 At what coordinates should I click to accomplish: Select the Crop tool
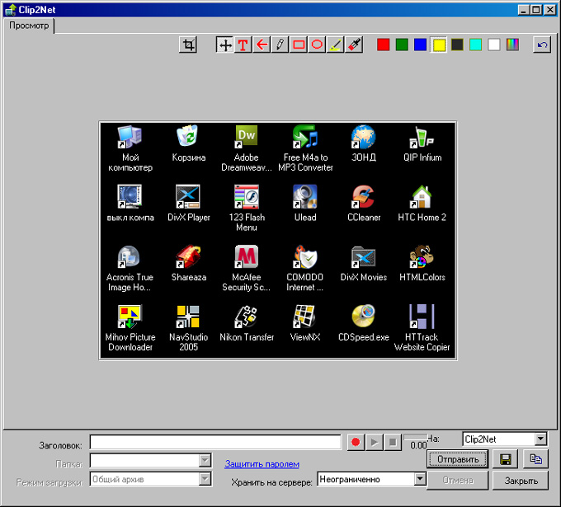coord(188,45)
